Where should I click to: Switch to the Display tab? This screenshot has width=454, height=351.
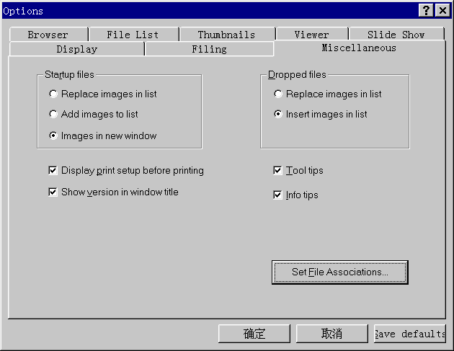(76, 49)
